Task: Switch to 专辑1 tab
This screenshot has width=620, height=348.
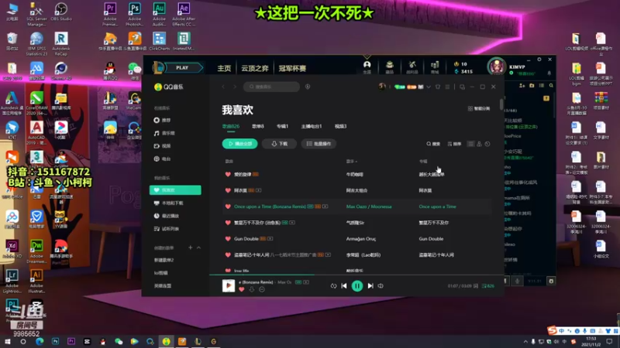Action: coord(282,126)
